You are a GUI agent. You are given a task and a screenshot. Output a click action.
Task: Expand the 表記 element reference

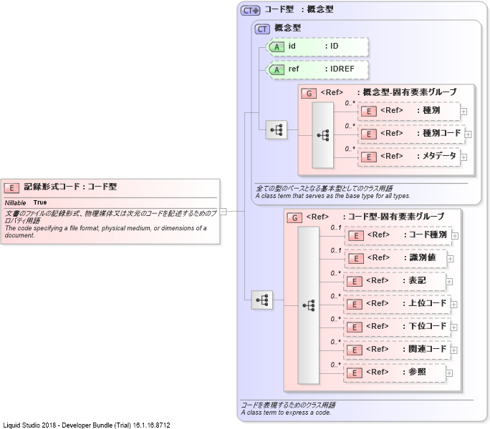tap(449, 282)
